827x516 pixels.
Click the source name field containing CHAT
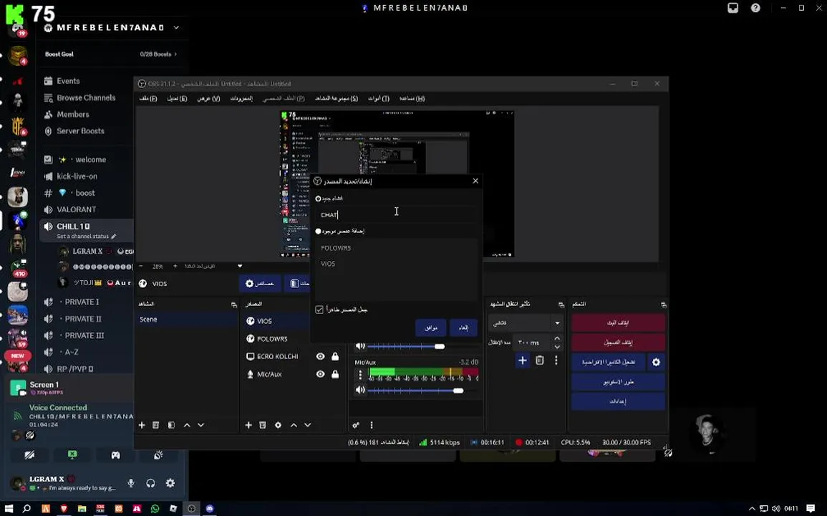tap(395, 215)
